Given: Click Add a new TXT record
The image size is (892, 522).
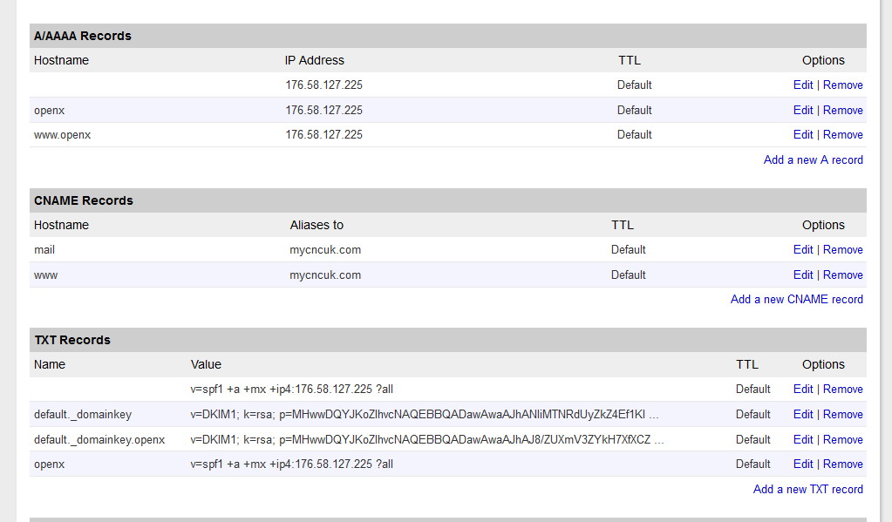Looking at the screenshot, I should pyautogui.click(x=807, y=489).
